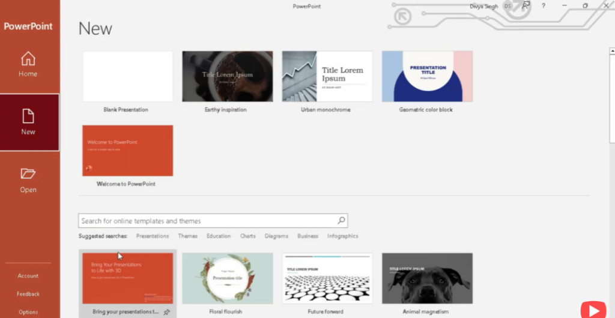Select 'Bring Your Presentations to Life with 3D' thumbnail
Screen dimensions: 615x318
point(127,278)
